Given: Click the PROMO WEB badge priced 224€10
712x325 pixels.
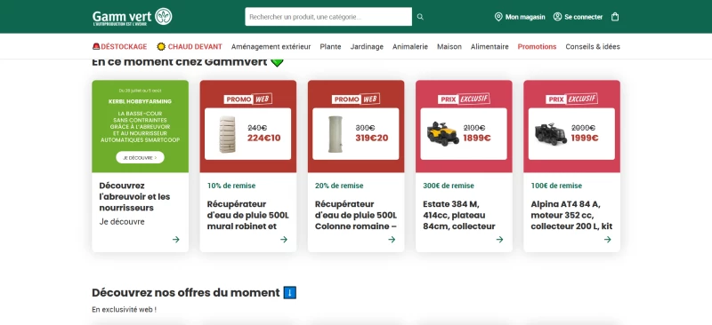Looking at the screenshot, I should 248,99.
